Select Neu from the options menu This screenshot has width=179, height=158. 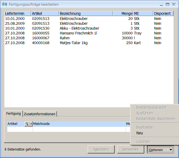140,133
